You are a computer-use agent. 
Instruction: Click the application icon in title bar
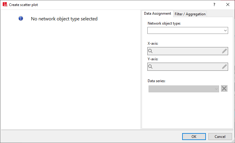tap(5, 5)
